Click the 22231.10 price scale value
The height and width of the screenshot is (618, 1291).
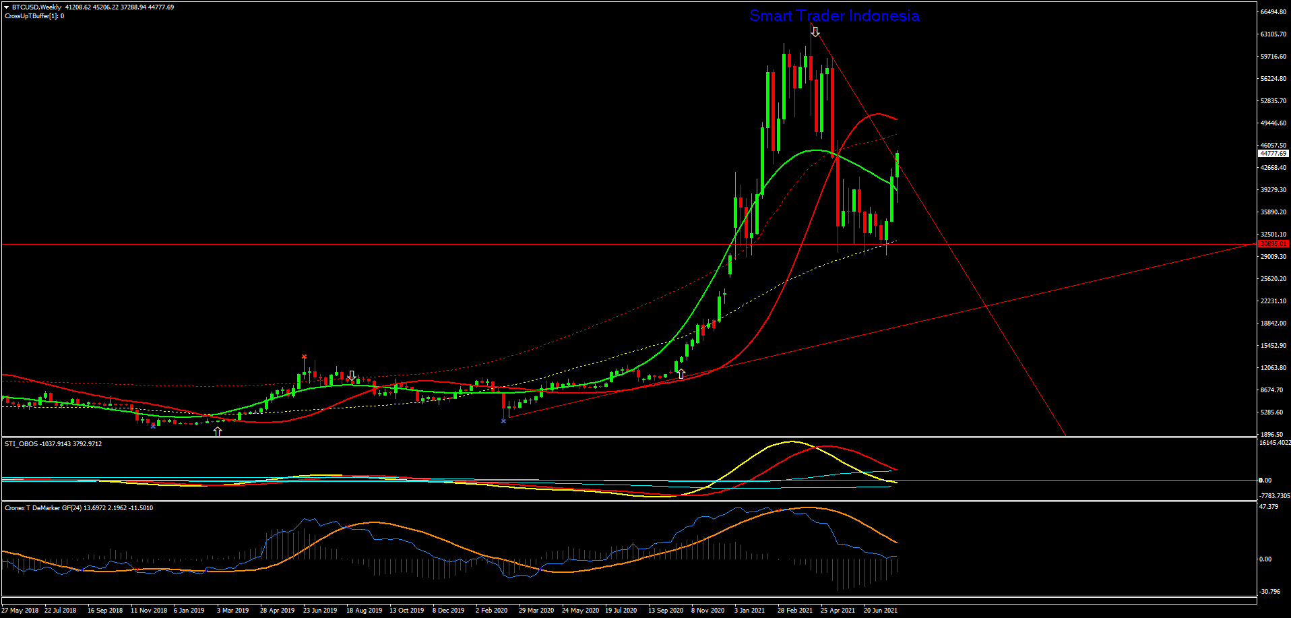(x=1273, y=301)
